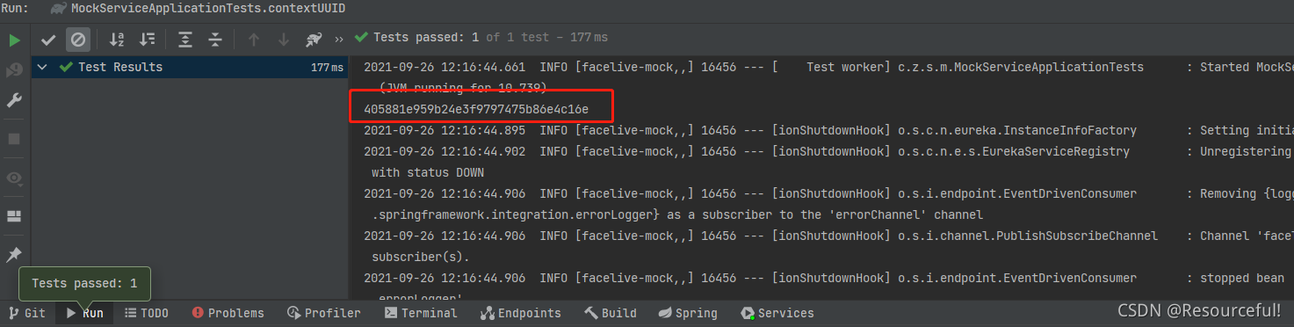Image resolution: width=1294 pixels, height=327 pixels.
Task: Click the turtle slow-test toolbar icon
Action: click(x=314, y=40)
